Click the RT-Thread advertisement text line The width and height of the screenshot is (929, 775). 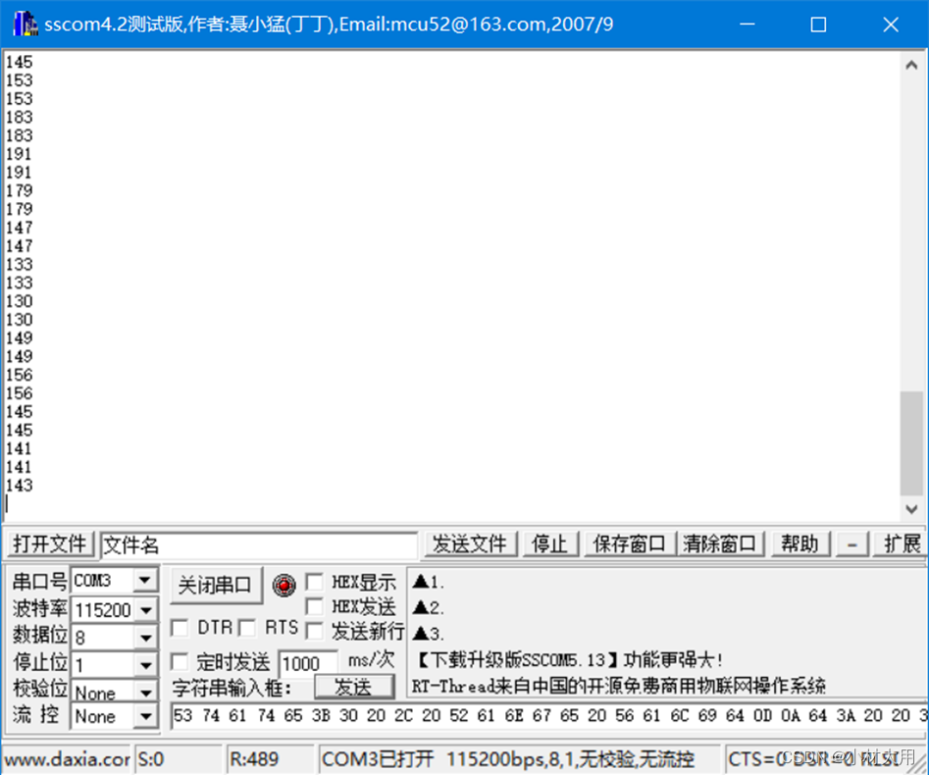click(619, 686)
